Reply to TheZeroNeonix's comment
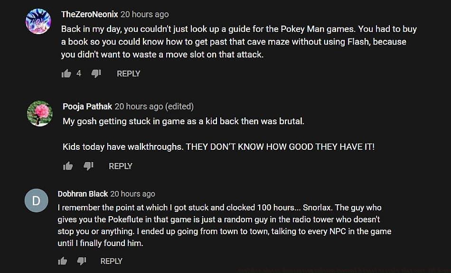Viewport: 451px width, 273px height. pos(128,73)
